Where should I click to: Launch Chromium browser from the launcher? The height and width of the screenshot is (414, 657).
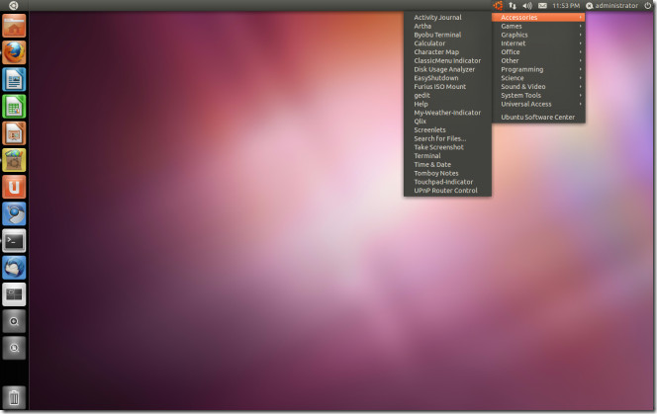tap(14, 213)
